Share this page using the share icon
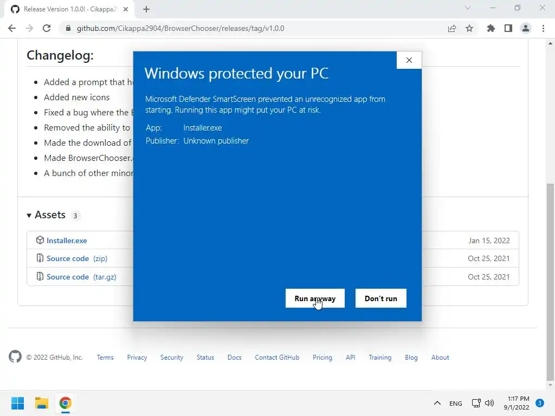This screenshot has height=416, width=555. pos(452,28)
